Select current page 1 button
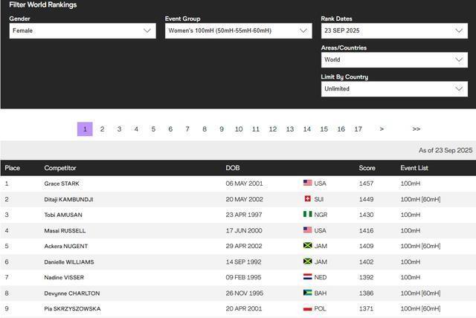This screenshot has height=318, width=476. point(85,129)
